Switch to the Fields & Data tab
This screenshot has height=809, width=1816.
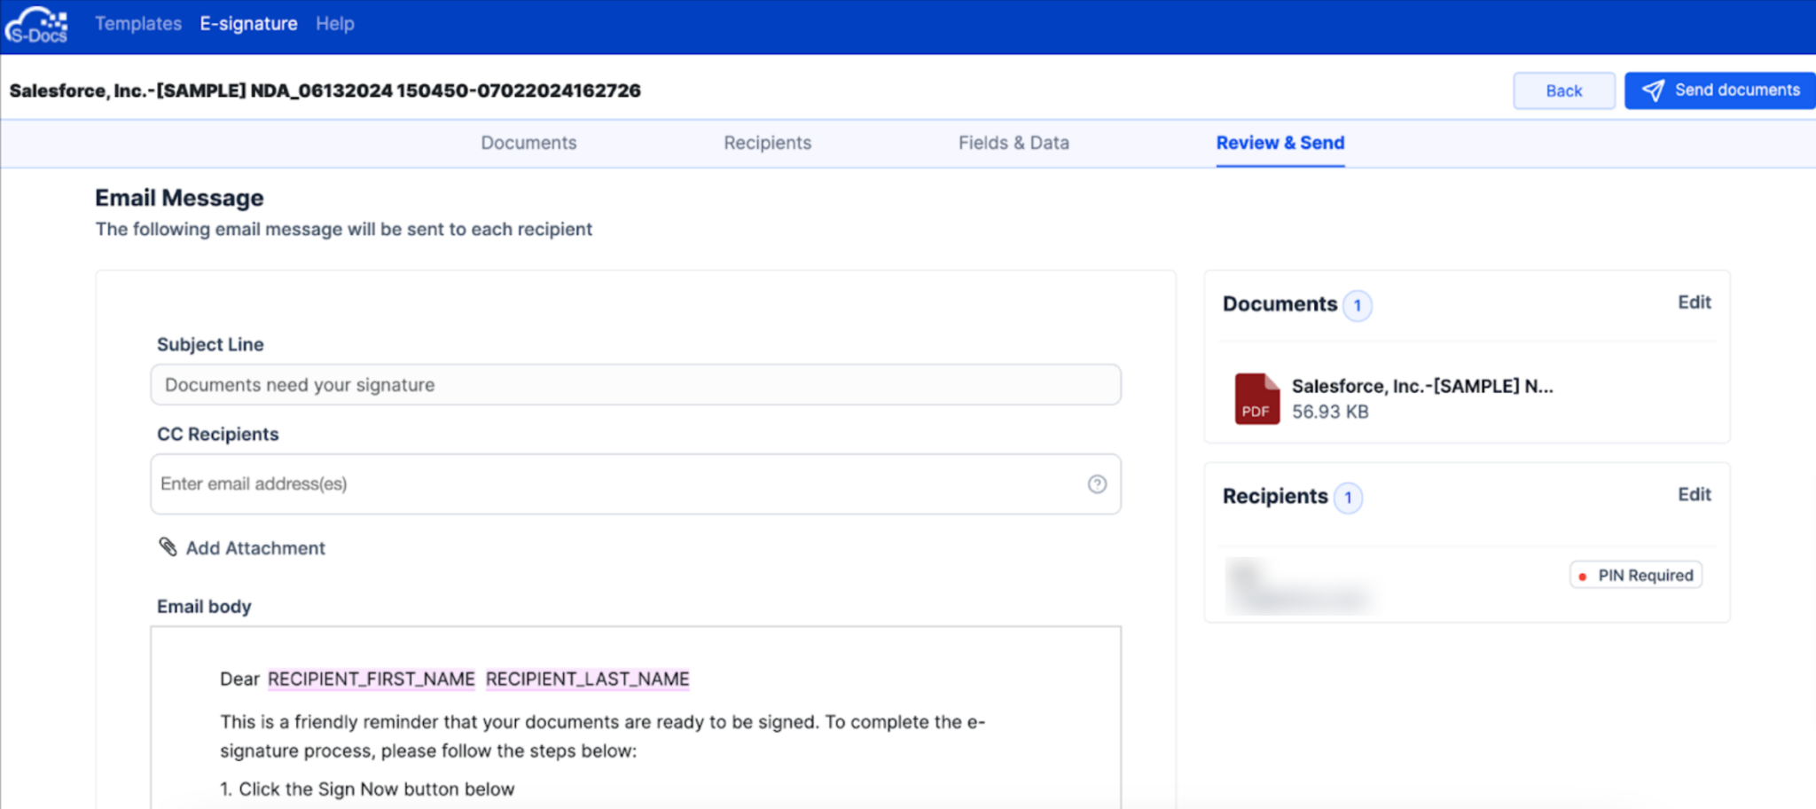[x=1014, y=142]
